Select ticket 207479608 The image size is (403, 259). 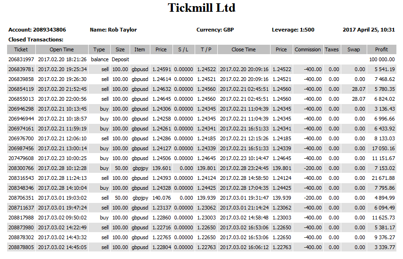tap(21, 158)
